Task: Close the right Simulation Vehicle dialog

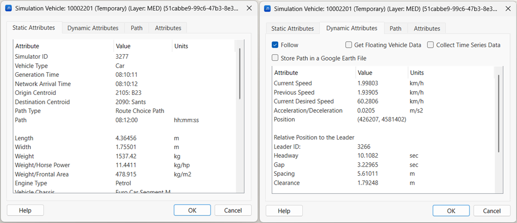Action: 506,9
